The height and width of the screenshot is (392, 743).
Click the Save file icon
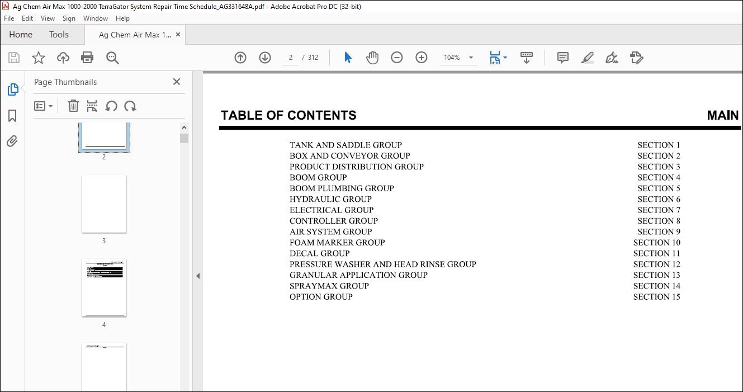click(x=14, y=58)
